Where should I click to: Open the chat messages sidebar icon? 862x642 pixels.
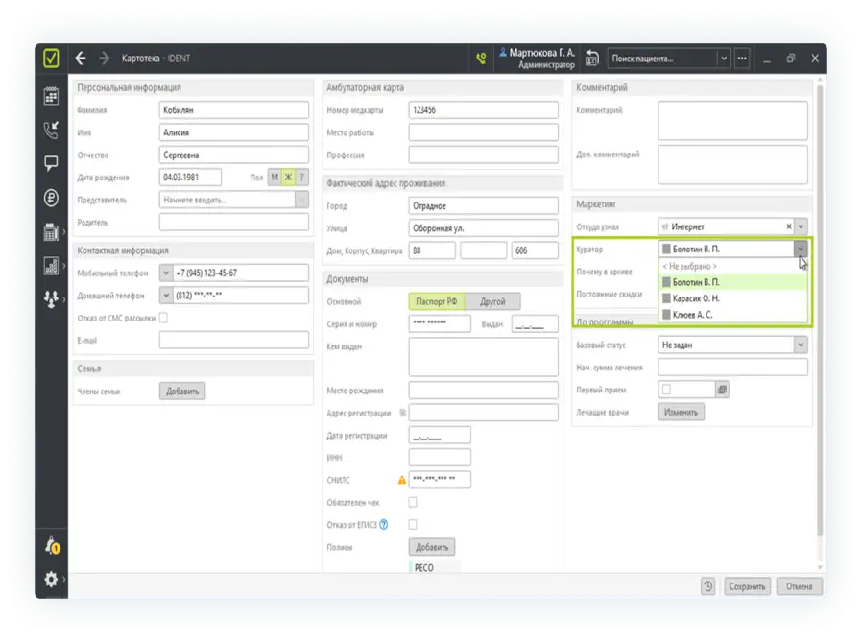[51, 164]
